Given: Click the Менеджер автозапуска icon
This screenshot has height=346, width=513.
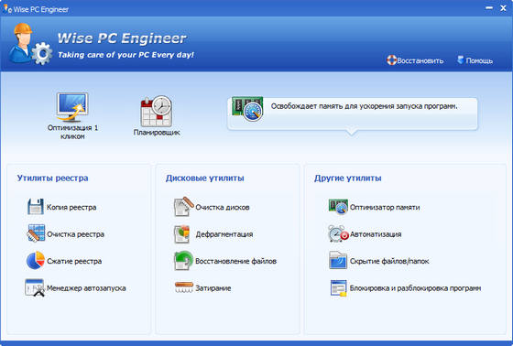Looking at the screenshot, I should pos(35,287).
